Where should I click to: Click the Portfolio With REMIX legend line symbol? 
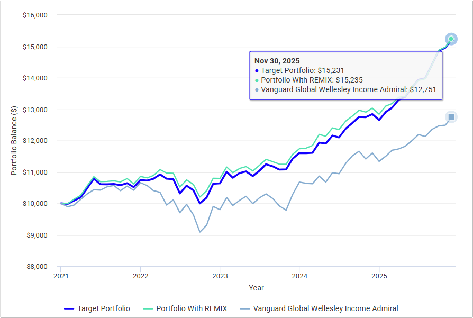pos(147,308)
